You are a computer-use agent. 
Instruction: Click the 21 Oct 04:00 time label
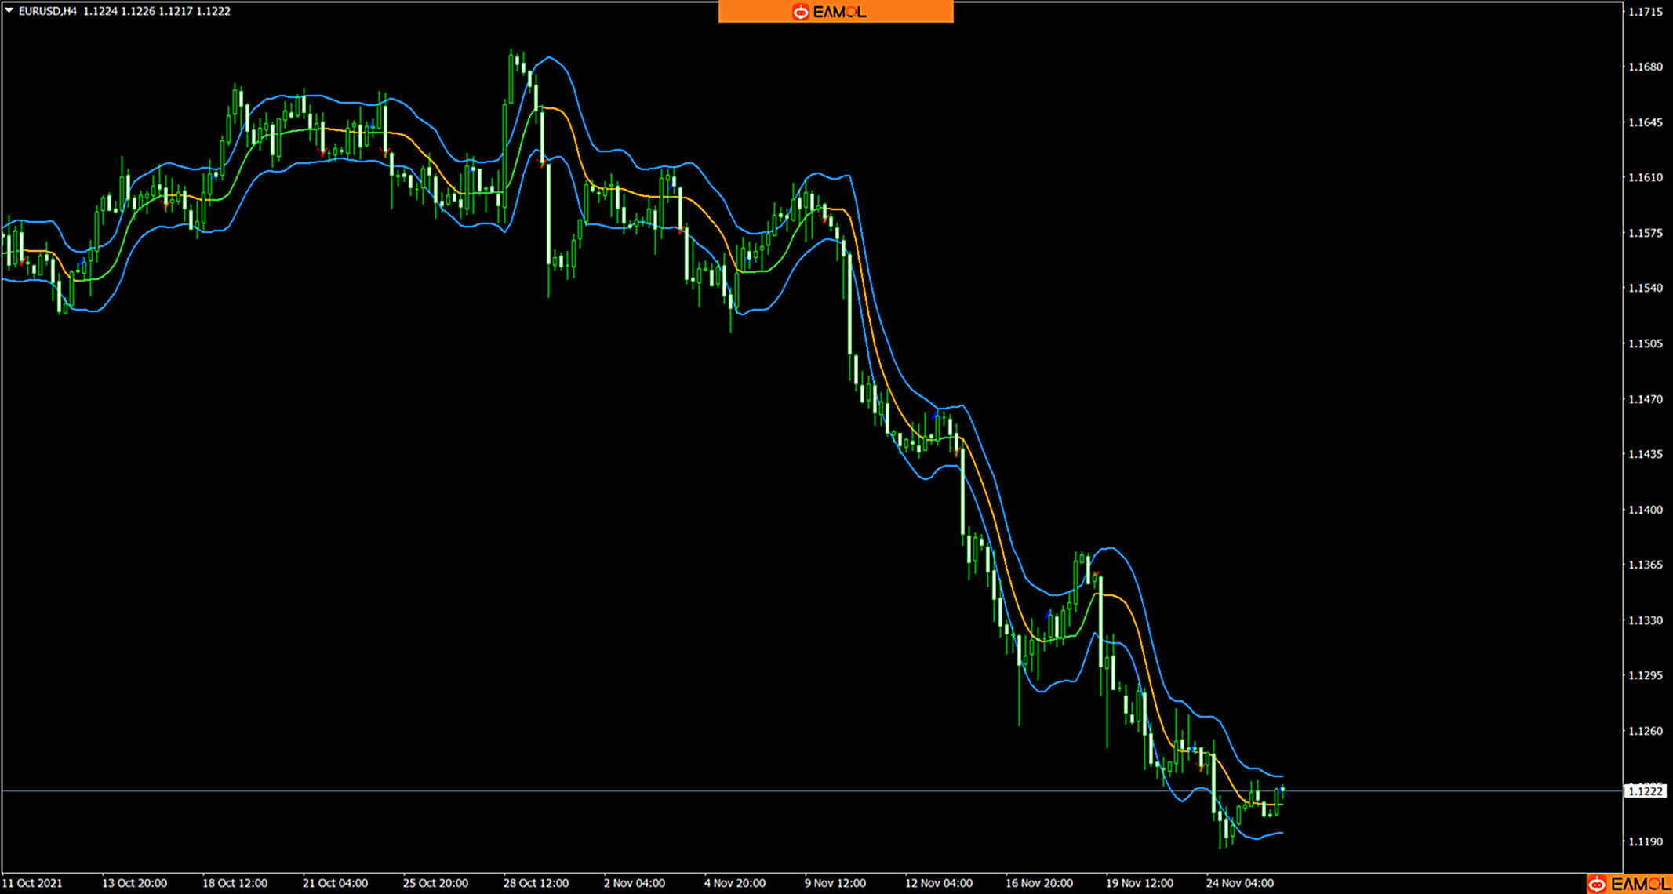point(335,883)
